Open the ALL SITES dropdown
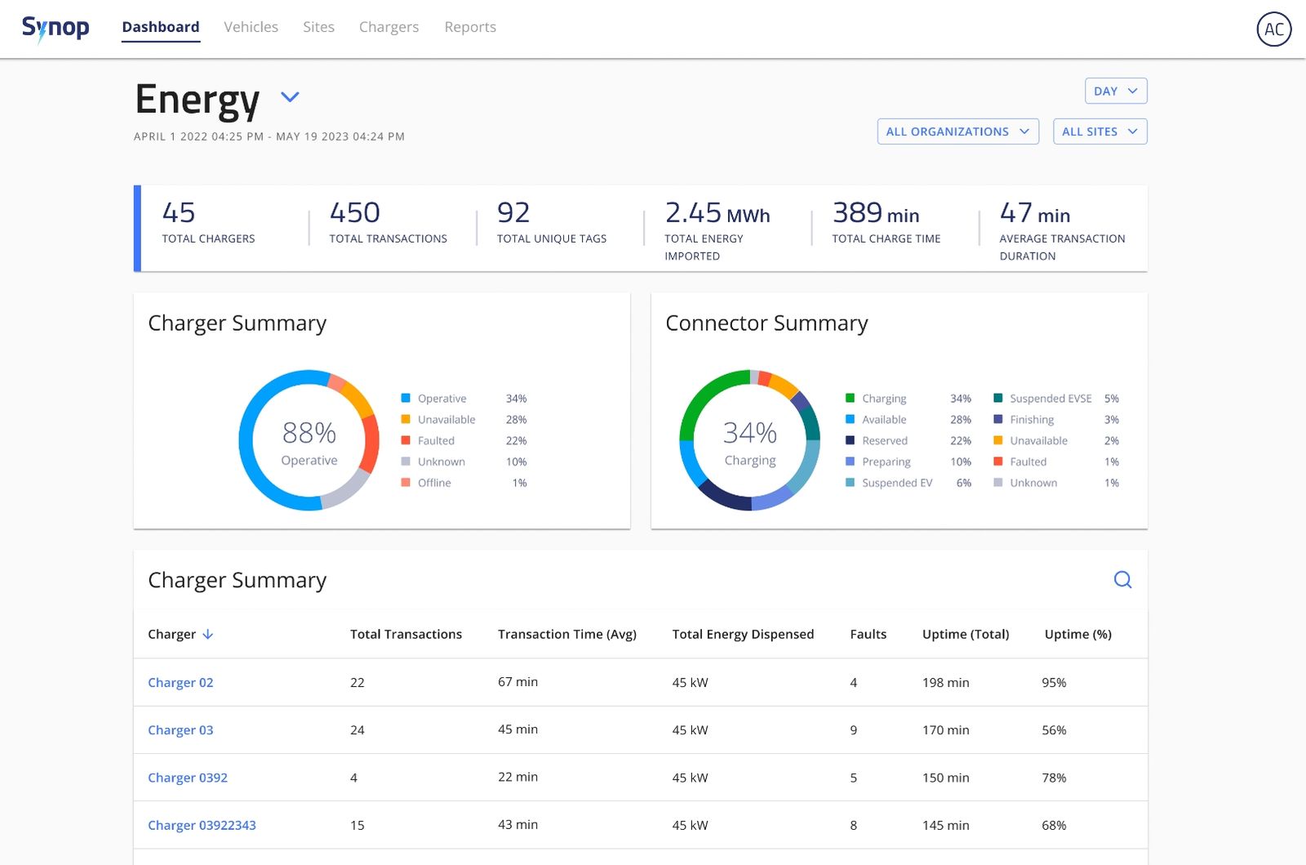This screenshot has height=865, width=1306. click(1099, 131)
